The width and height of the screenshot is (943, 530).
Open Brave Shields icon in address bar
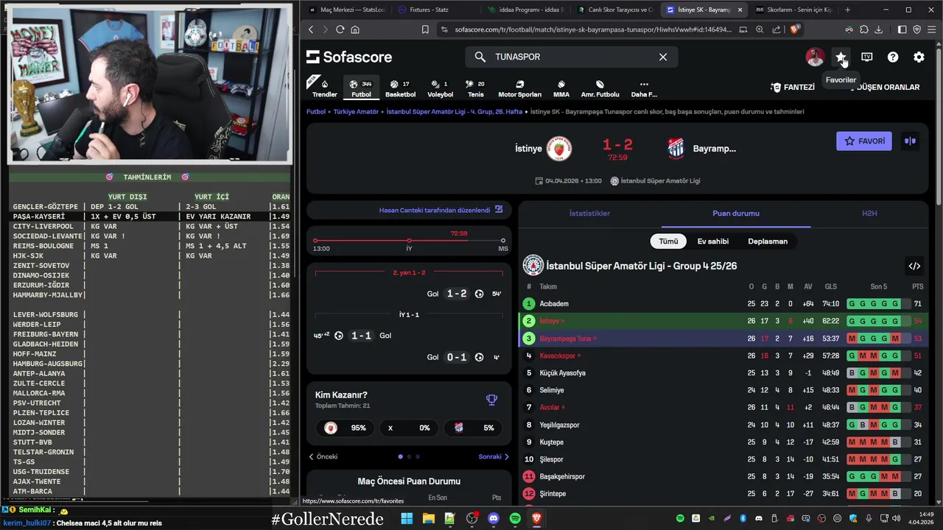click(x=795, y=29)
